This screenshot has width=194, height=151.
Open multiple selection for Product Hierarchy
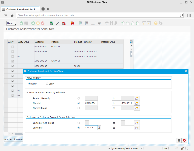click(x=137, y=98)
